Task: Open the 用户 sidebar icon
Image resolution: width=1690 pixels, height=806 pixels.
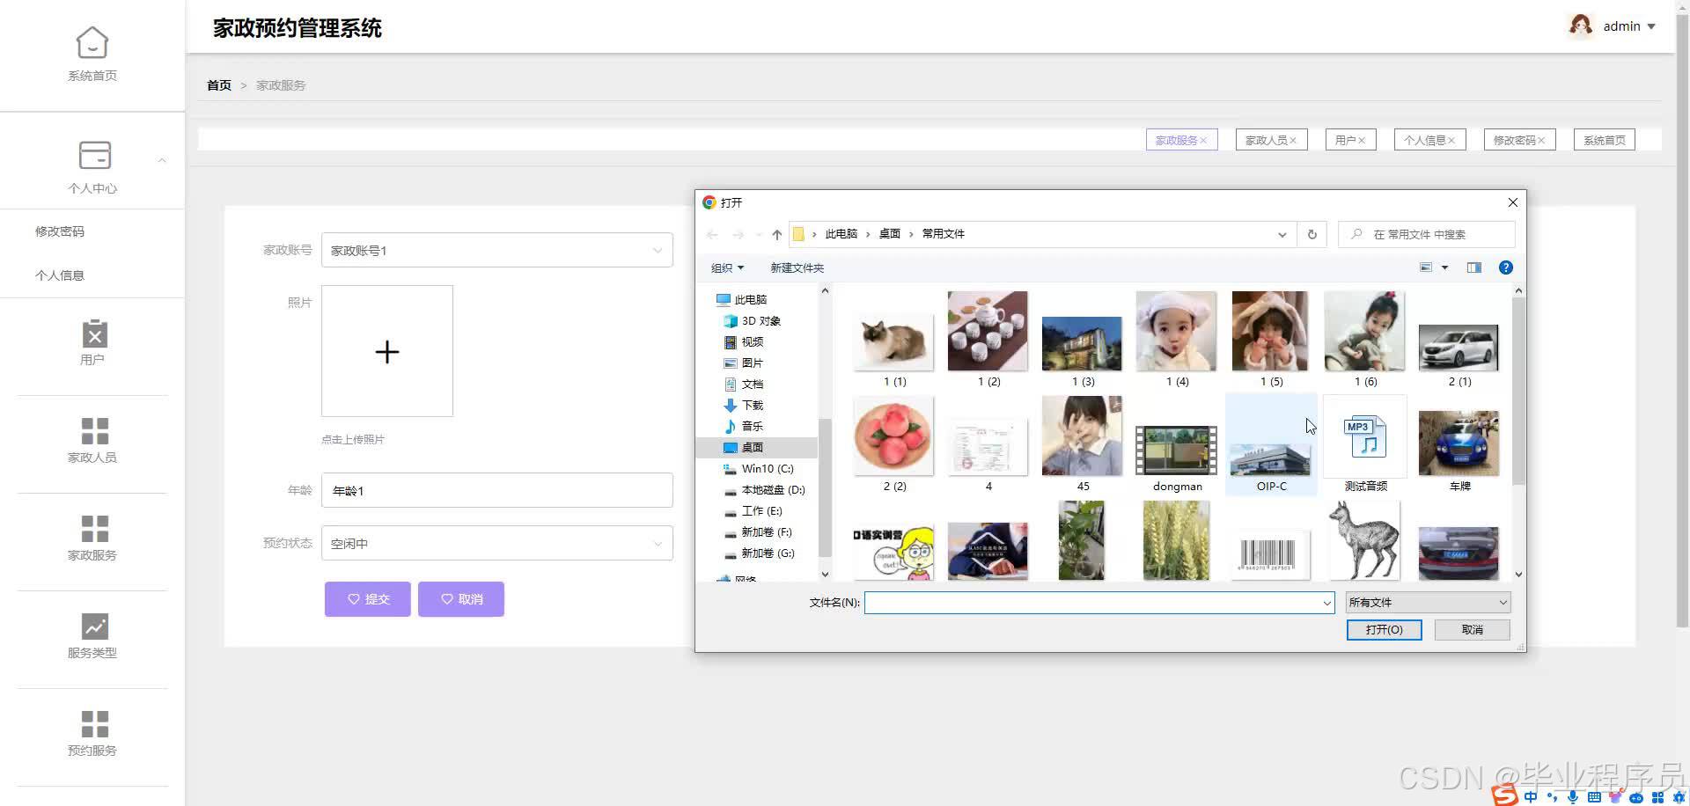Action: (x=94, y=334)
